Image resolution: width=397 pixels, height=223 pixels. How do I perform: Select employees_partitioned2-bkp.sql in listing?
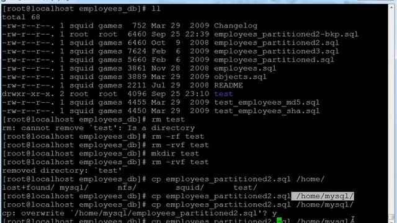pos(286,35)
